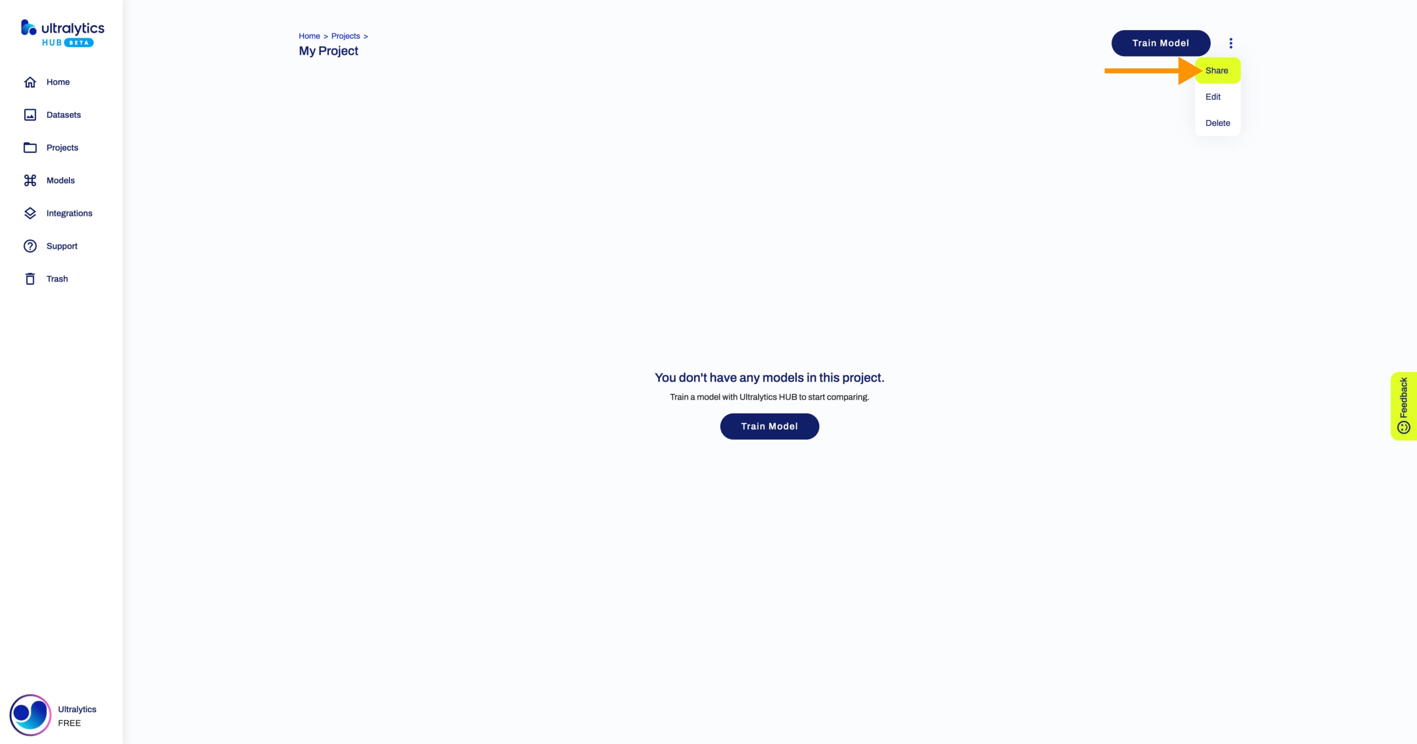The width and height of the screenshot is (1417, 744).
Task: Select the Integrations icon in sidebar
Action: point(30,213)
